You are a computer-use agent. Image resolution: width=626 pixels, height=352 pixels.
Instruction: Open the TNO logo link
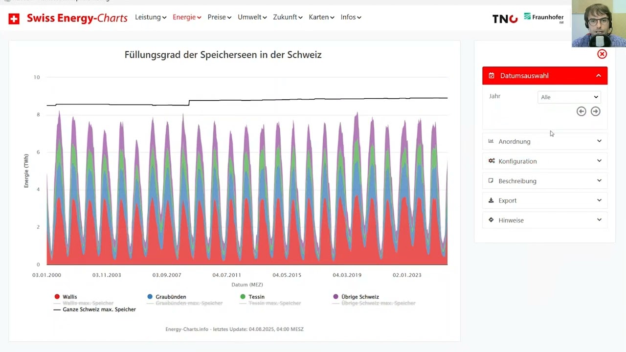[505, 19]
